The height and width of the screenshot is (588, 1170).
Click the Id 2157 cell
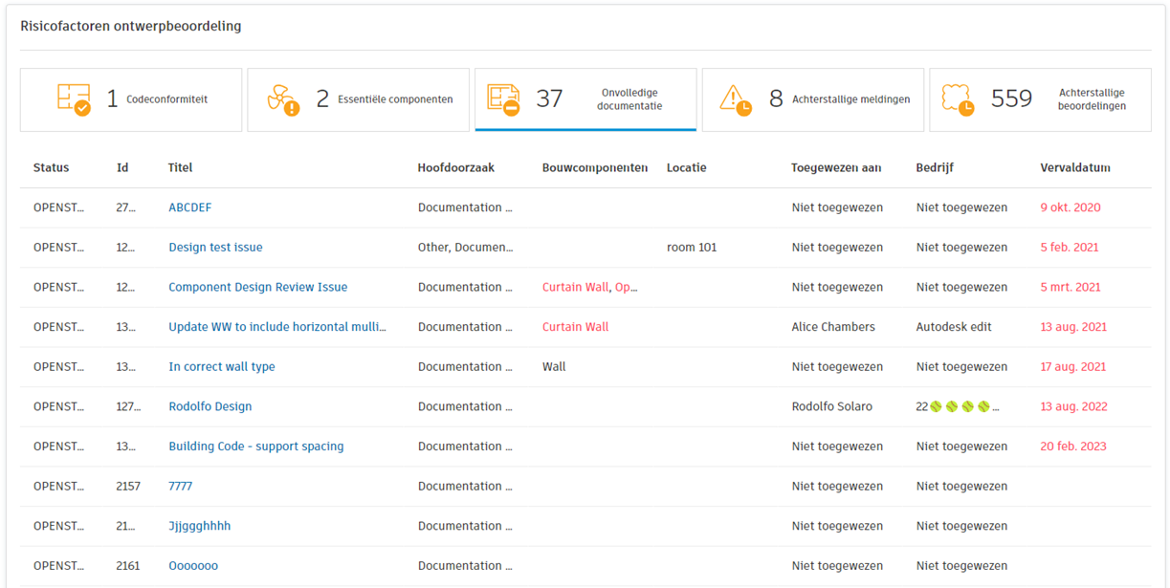coord(128,487)
